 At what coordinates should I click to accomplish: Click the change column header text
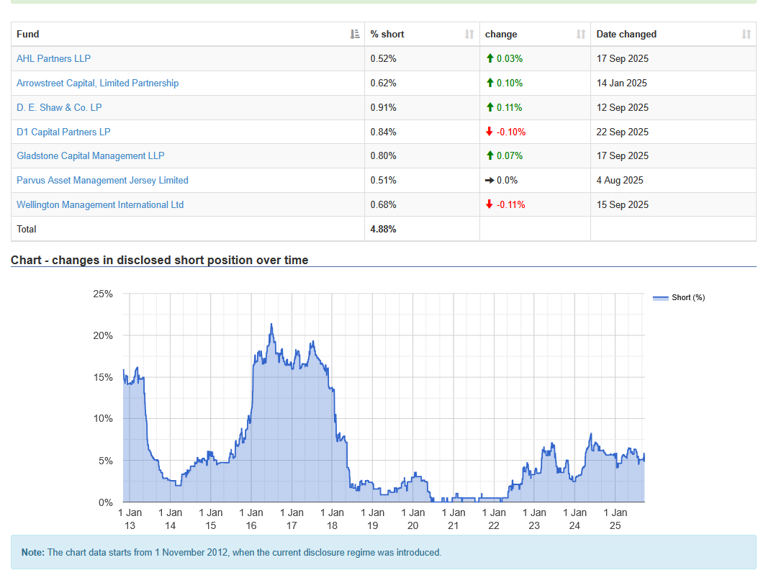(501, 34)
